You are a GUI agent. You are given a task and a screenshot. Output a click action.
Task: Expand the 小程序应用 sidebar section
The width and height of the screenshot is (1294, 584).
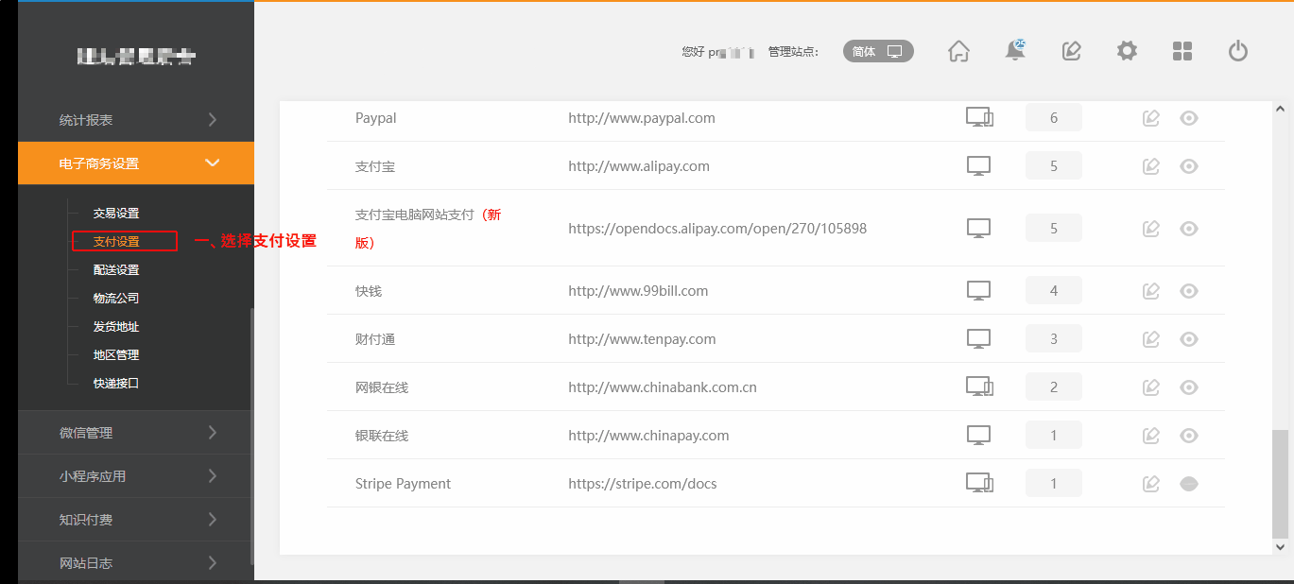(x=136, y=476)
